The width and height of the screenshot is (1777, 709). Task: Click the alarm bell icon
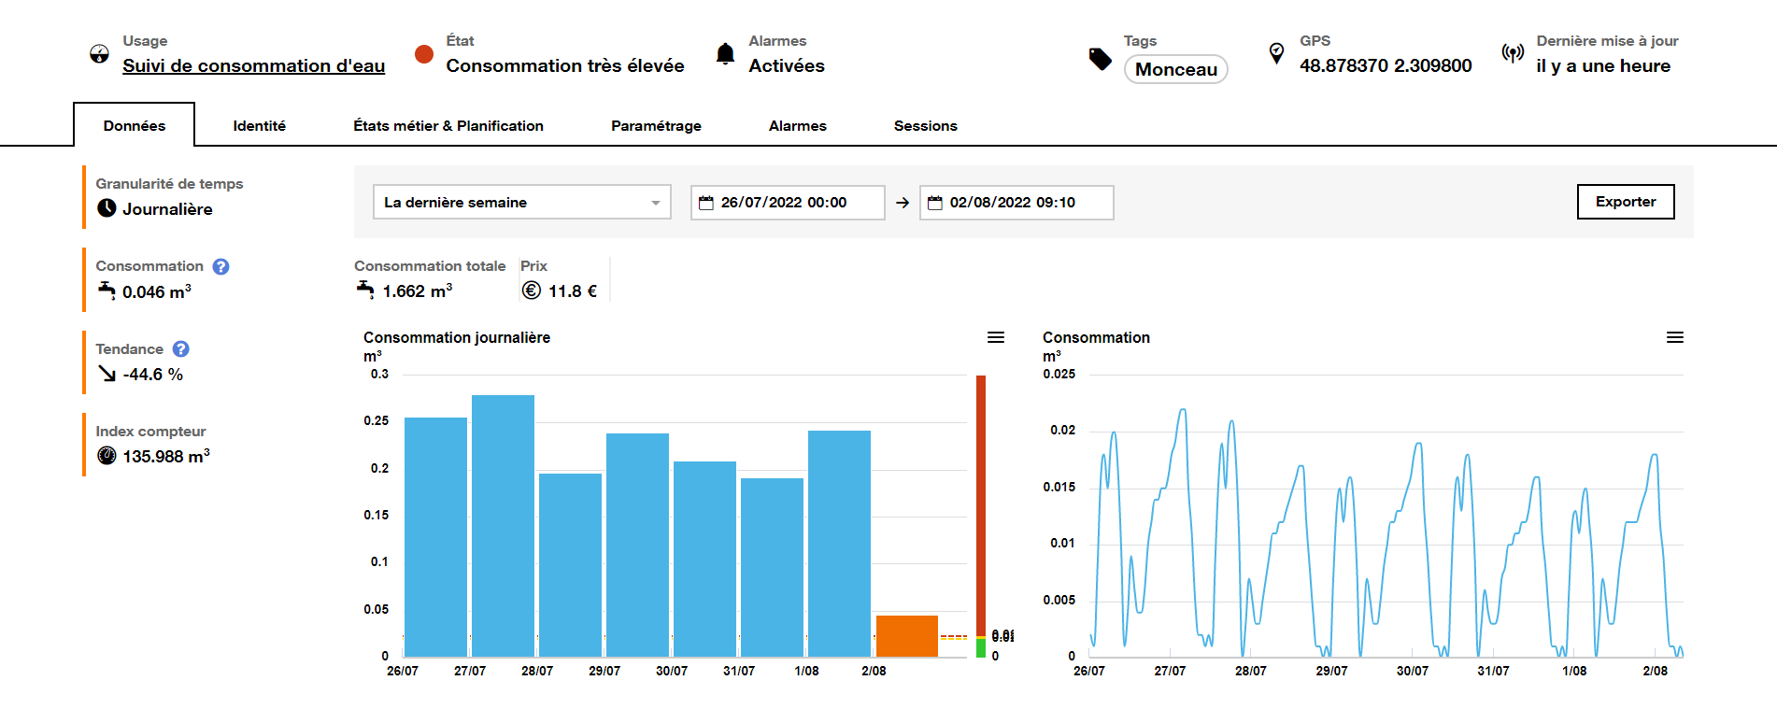[725, 54]
